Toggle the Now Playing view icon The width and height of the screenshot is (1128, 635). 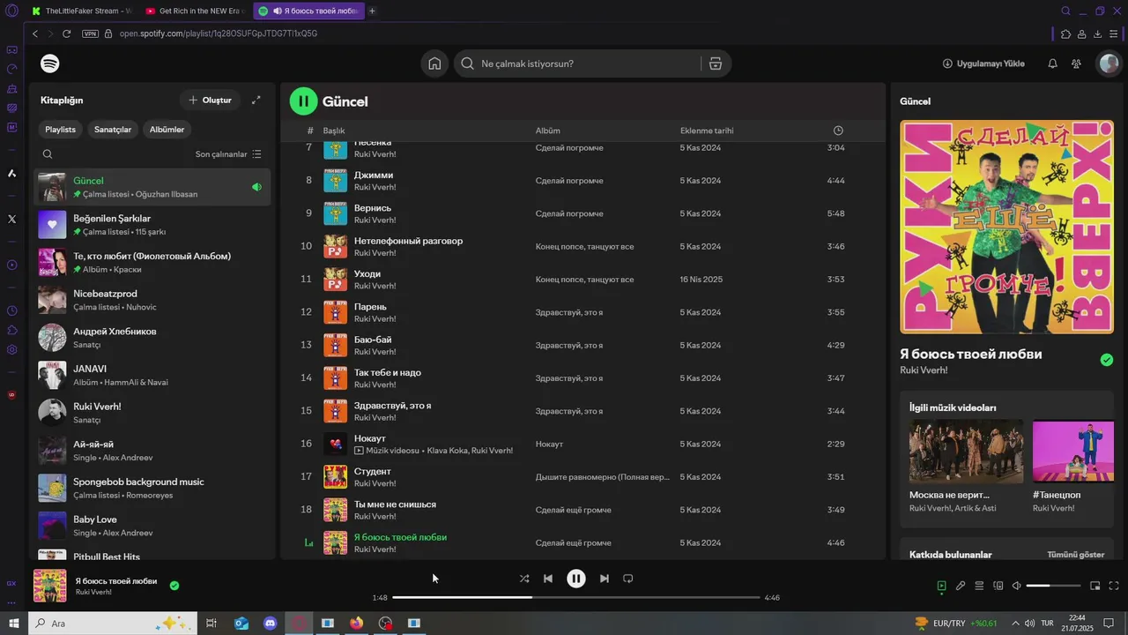pyautogui.click(x=941, y=586)
